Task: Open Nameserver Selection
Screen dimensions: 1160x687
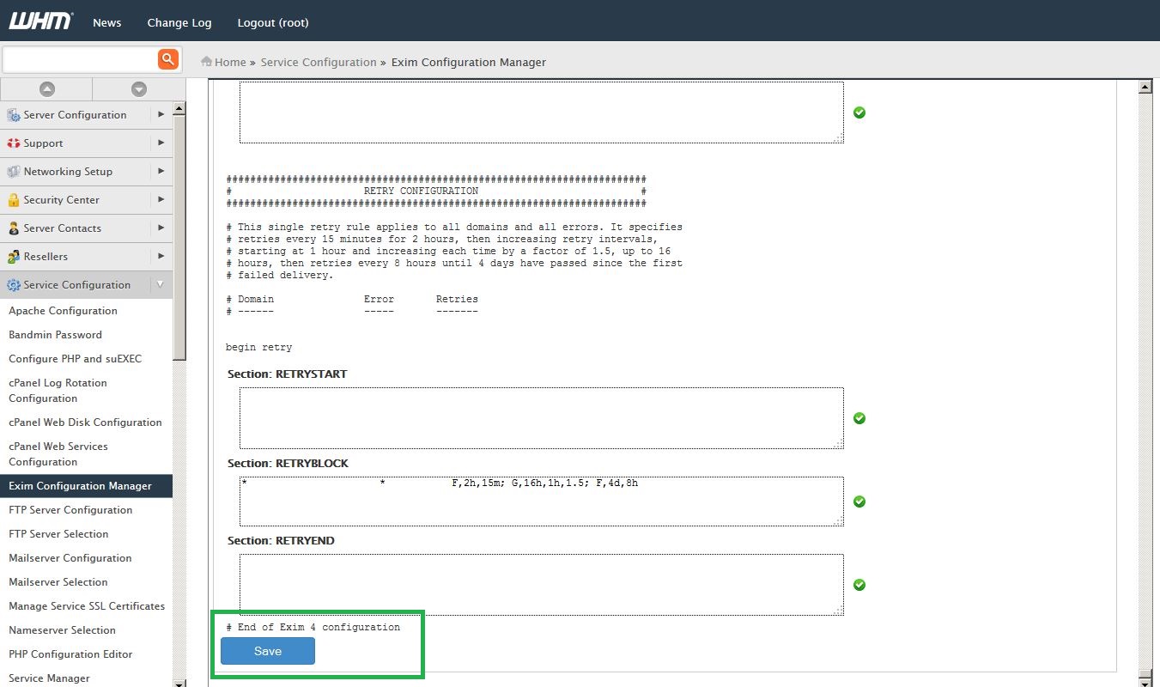Action: coord(62,630)
